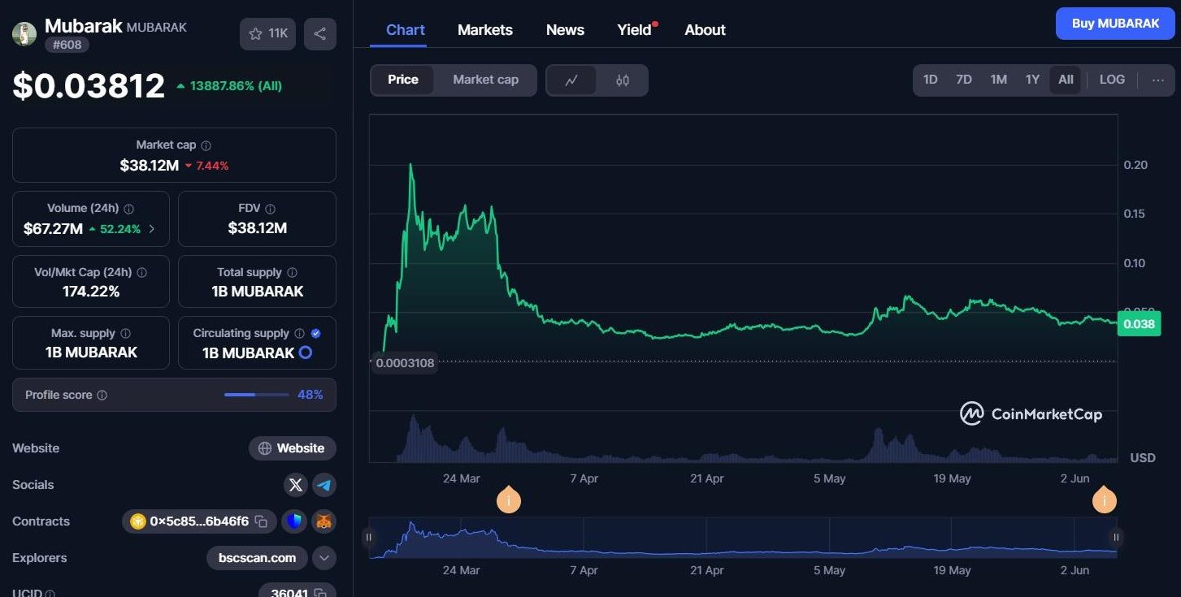Click info icon next to Total supply
The image size is (1181, 597).
(x=293, y=273)
